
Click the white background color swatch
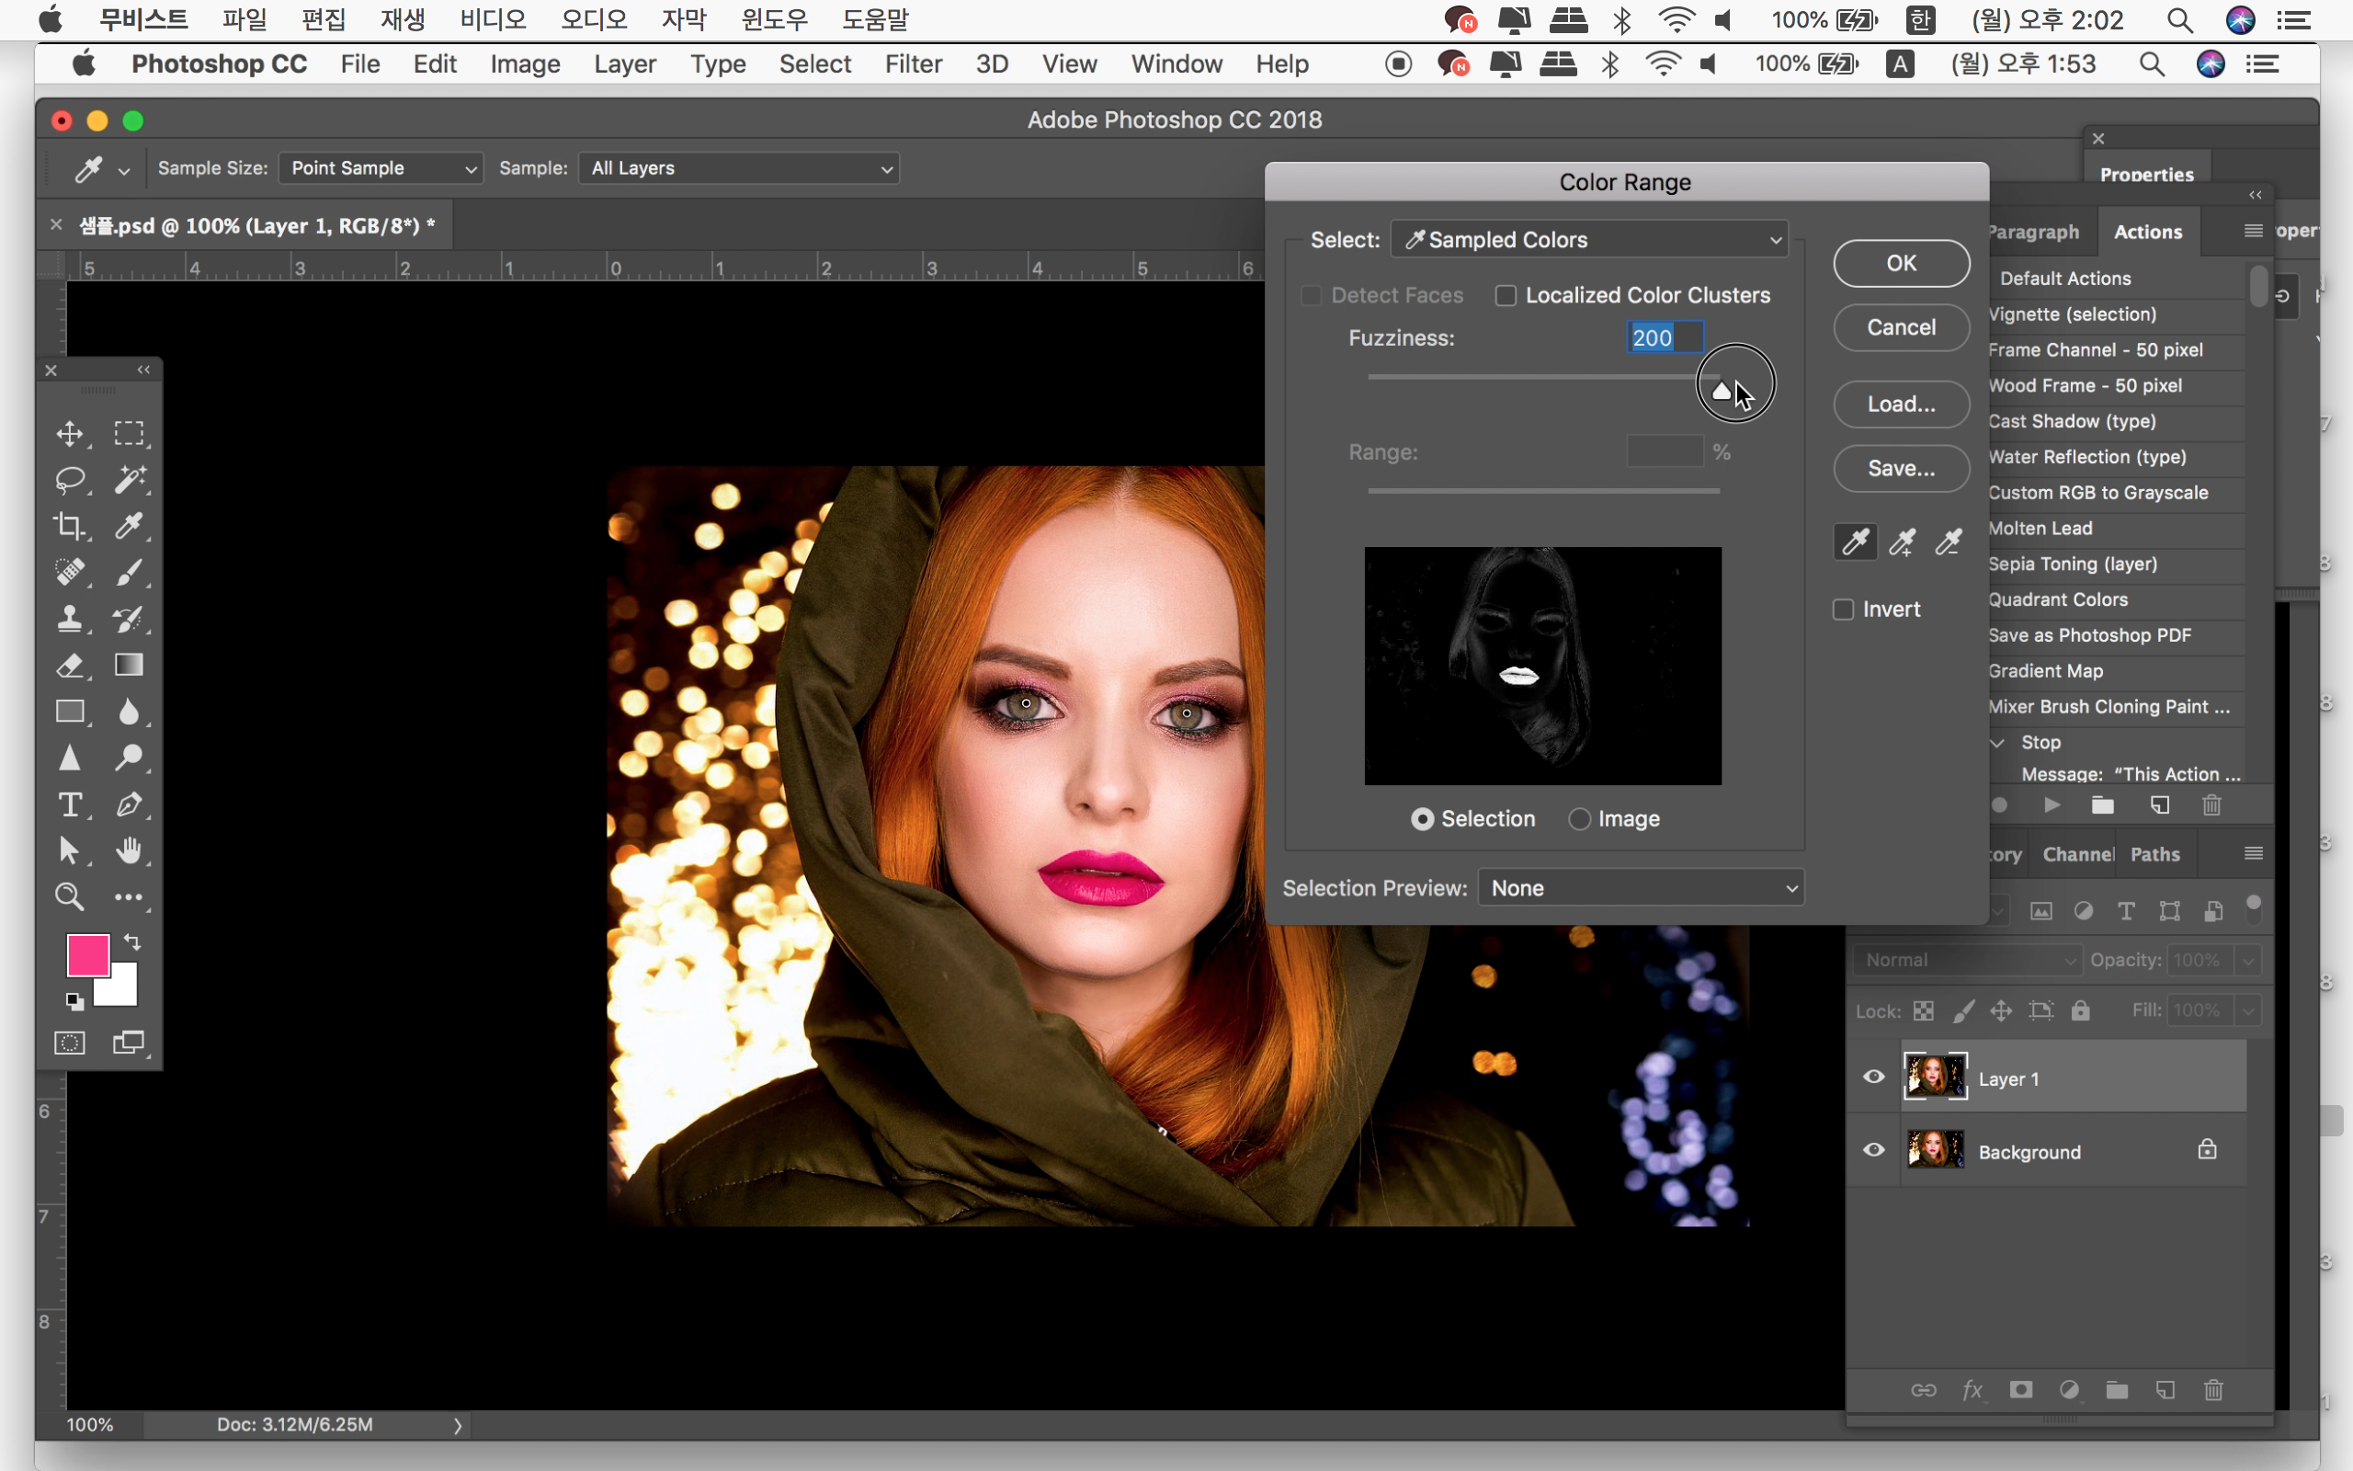coord(120,988)
